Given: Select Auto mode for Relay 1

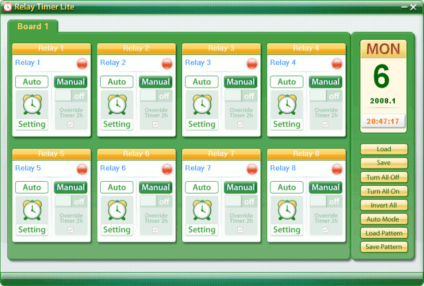Looking at the screenshot, I should pyautogui.click(x=32, y=82).
